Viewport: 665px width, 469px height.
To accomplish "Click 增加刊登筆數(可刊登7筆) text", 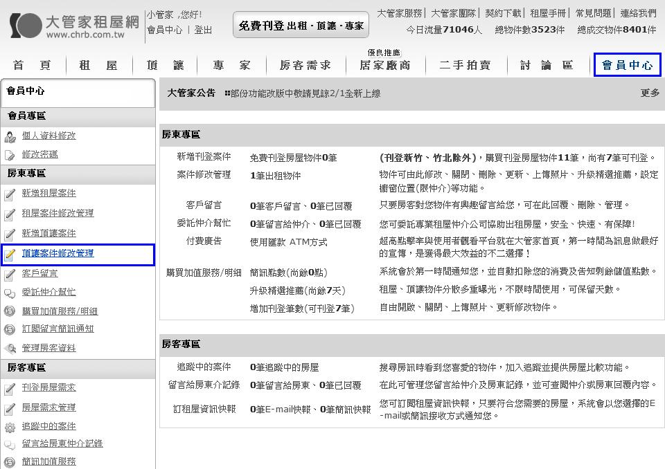I will (302, 309).
